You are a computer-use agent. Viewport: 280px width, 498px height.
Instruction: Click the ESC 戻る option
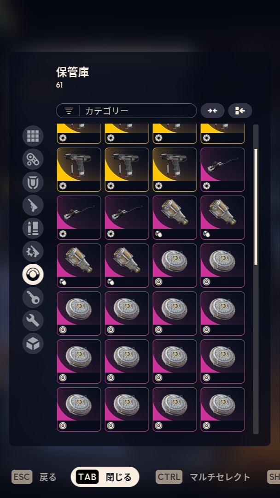(34, 477)
